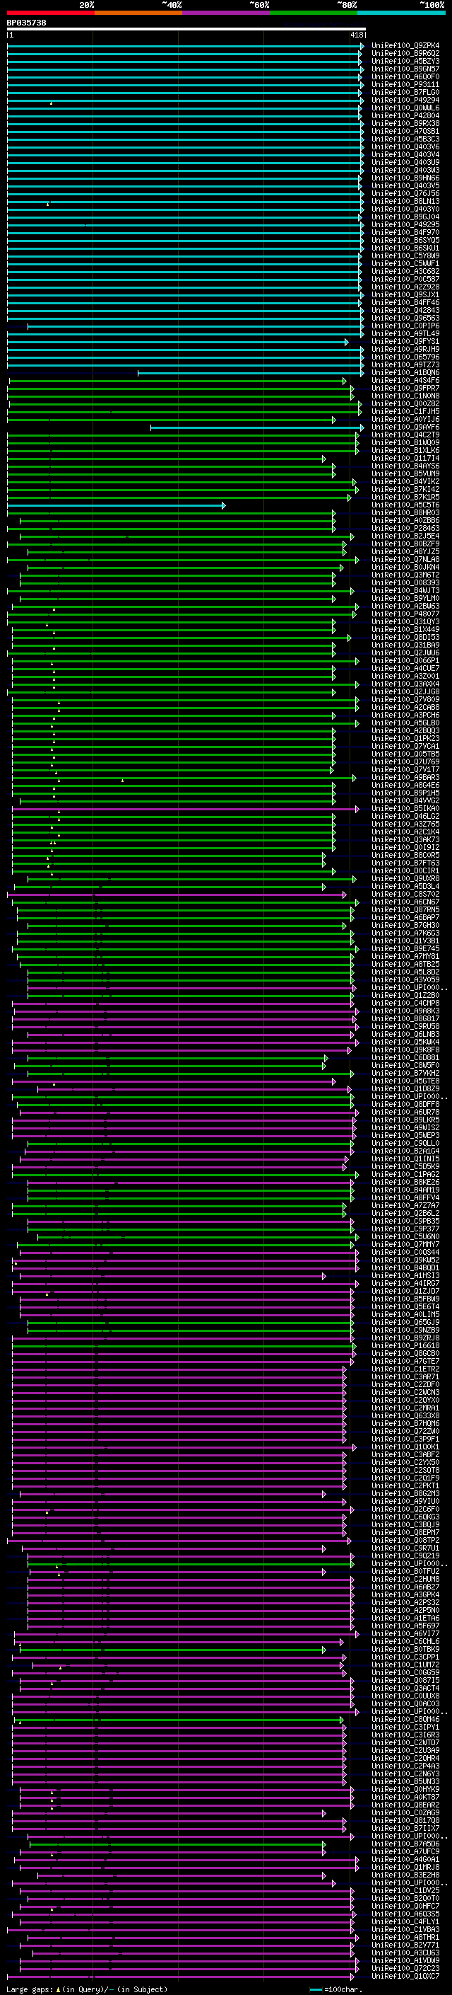Select hit UniRef100_P49295
Screen dimensions: 452x1995
pyautogui.click(x=405, y=224)
